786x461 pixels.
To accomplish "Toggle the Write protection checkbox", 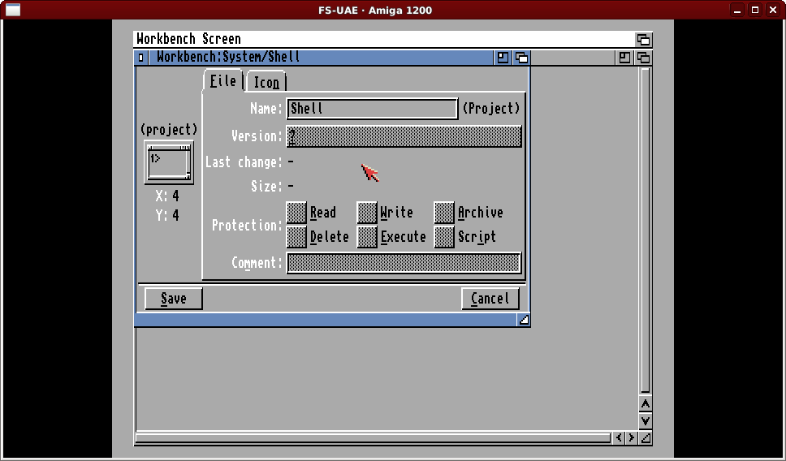I will (x=367, y=213).
